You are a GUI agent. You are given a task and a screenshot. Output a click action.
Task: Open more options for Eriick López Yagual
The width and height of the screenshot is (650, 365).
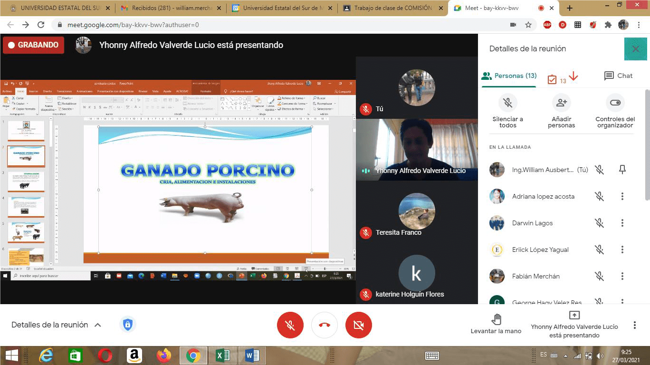point(622,250)
